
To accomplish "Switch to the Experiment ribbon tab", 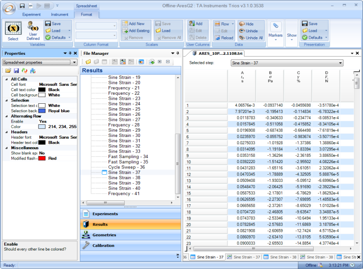I will coord(31,14).
